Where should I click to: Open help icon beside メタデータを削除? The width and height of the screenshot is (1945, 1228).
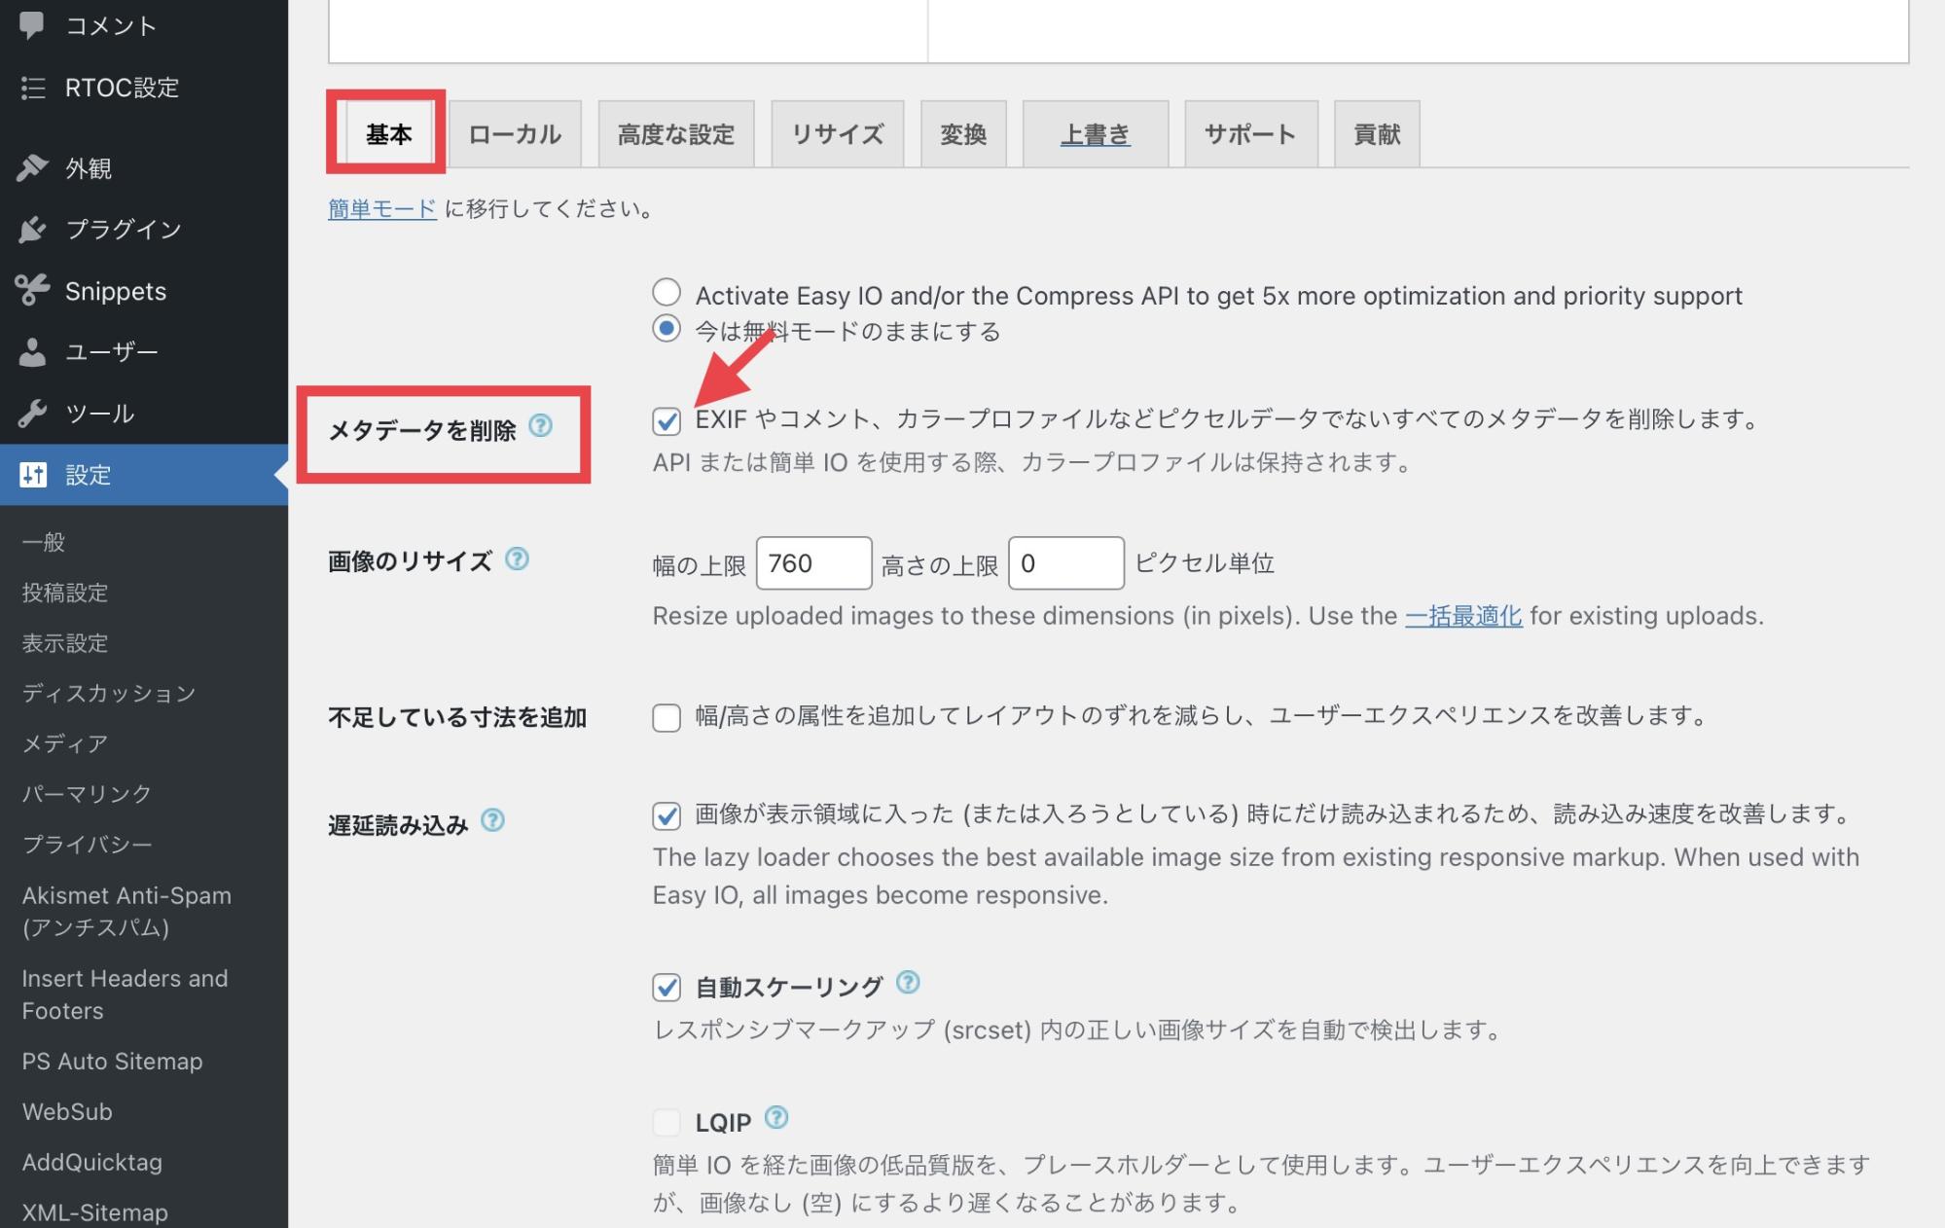(x=540, y=426)
